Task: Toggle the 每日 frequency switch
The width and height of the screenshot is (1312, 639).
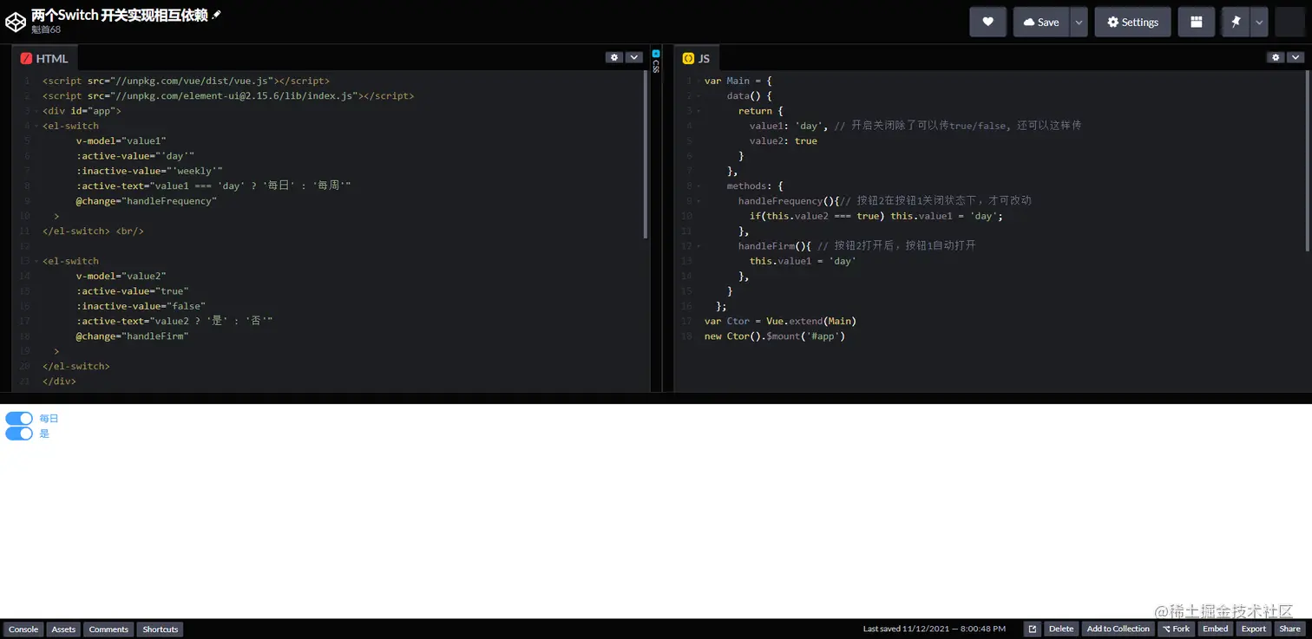Action: [x=19, y=418]
